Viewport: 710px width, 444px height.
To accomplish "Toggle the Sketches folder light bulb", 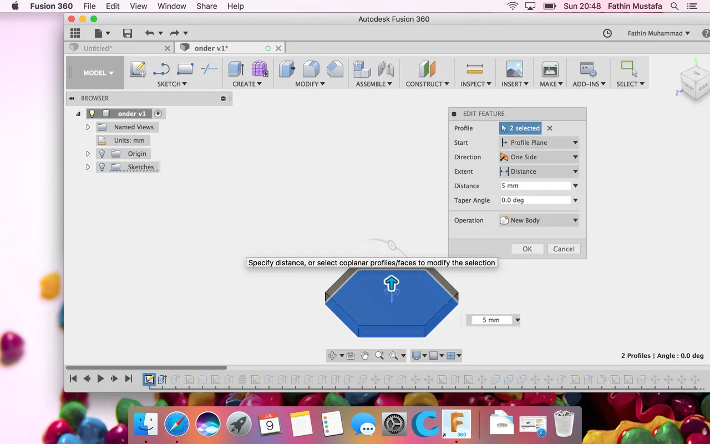I will (x=102, y=167).
